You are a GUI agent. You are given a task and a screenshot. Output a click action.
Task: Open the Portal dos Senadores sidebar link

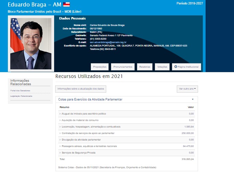pyautogui.click(x=20, y=91)
